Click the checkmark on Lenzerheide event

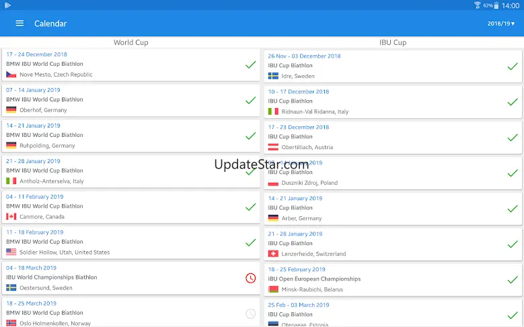513,244
